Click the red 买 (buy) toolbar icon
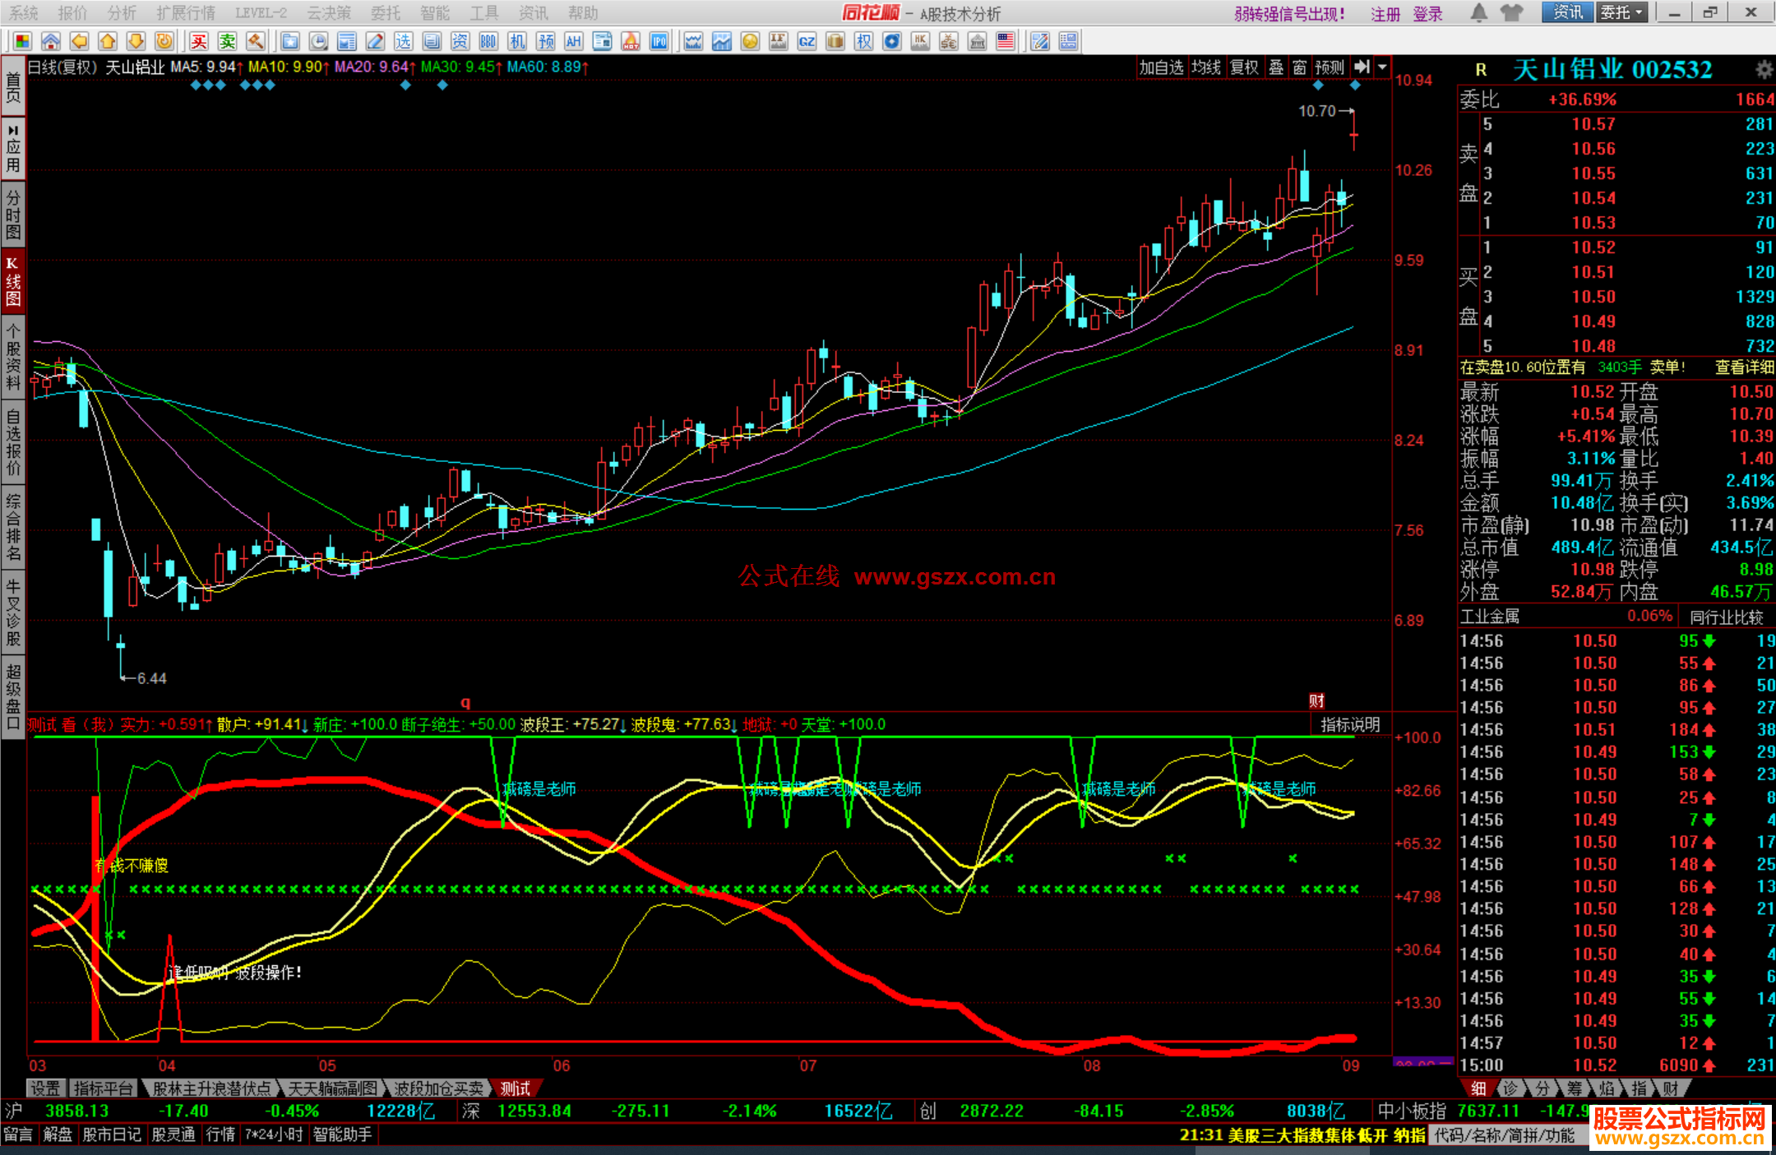This screenshot has width=1776, height=1155. click(199, 41)
